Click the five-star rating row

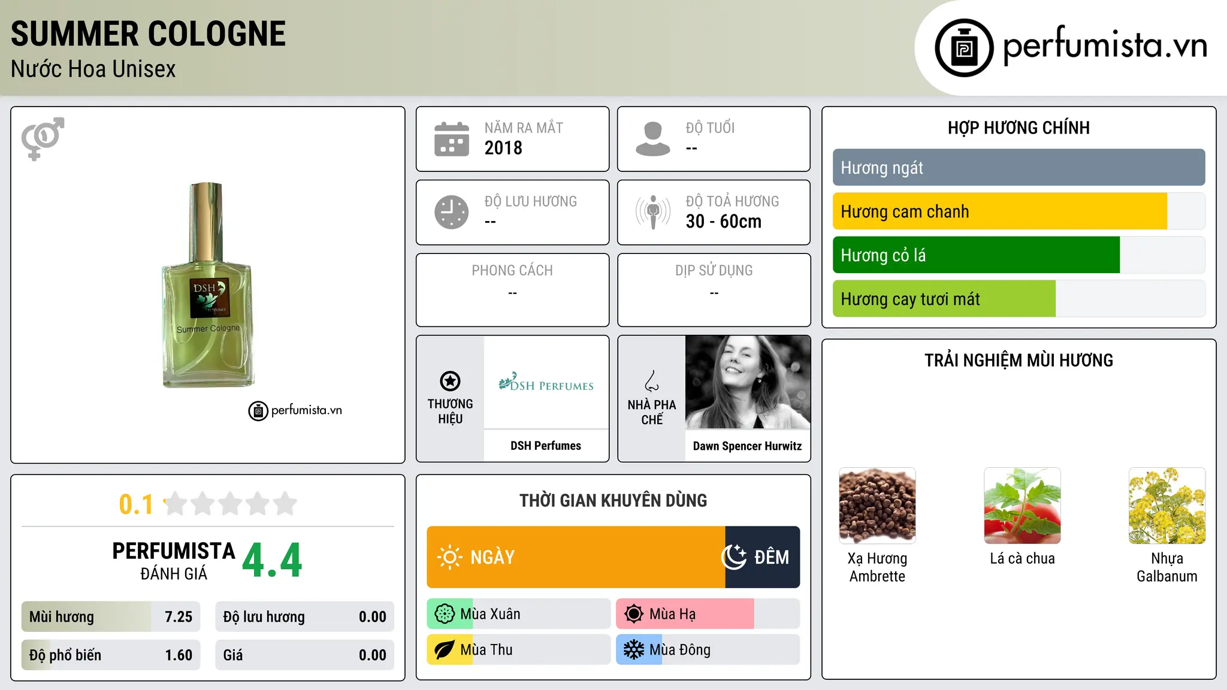(x=230, y=504)
